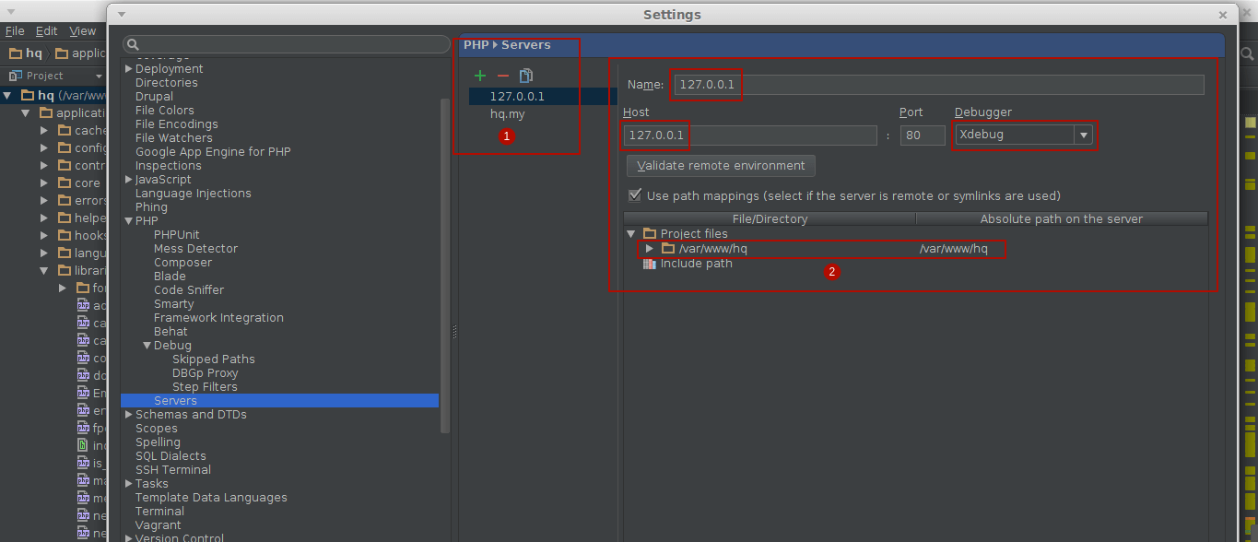Select Mess Detector in the settings tree

point(195,249)
